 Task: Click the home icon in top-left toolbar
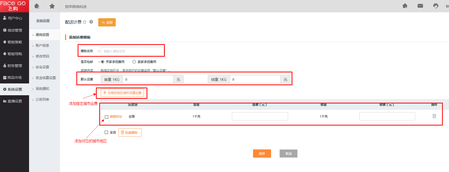37,6
